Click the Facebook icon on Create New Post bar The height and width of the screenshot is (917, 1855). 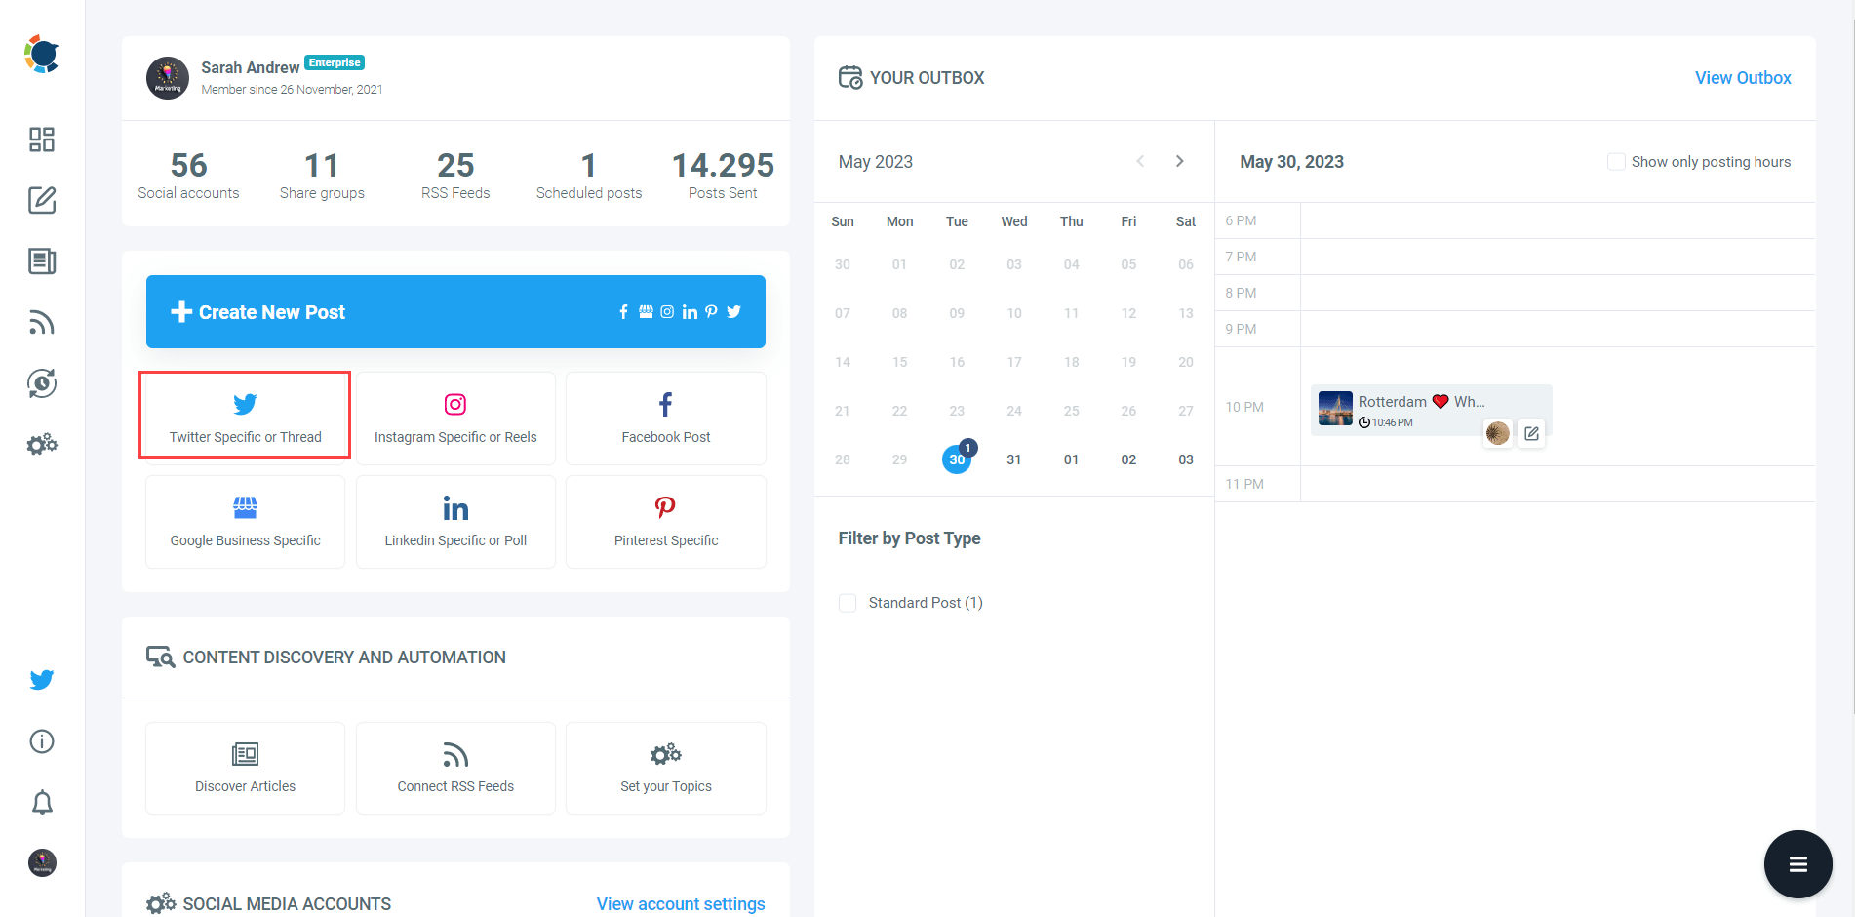pos(623,311)
